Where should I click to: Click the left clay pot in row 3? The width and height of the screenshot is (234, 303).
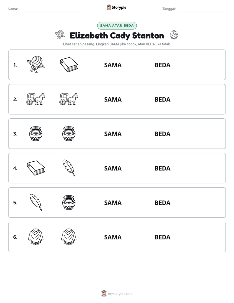coord(36,133)
